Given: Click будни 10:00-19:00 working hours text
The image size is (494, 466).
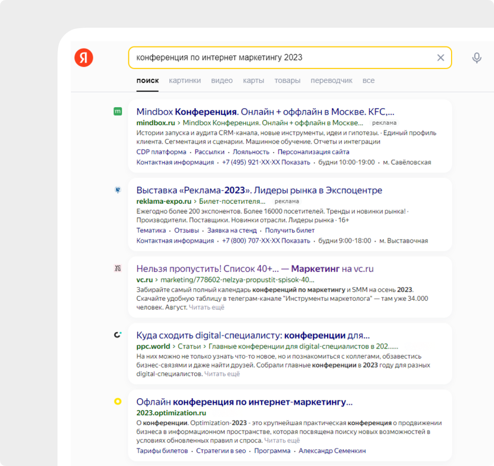Looking at the screenshot, I should tap(346, 162).
